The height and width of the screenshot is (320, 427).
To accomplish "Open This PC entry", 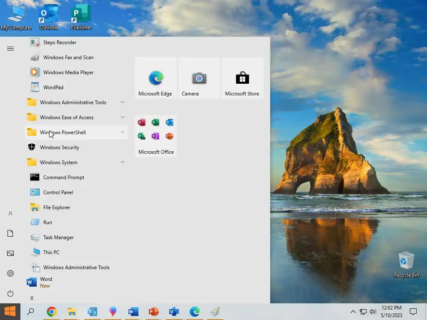I will (76, 252).
